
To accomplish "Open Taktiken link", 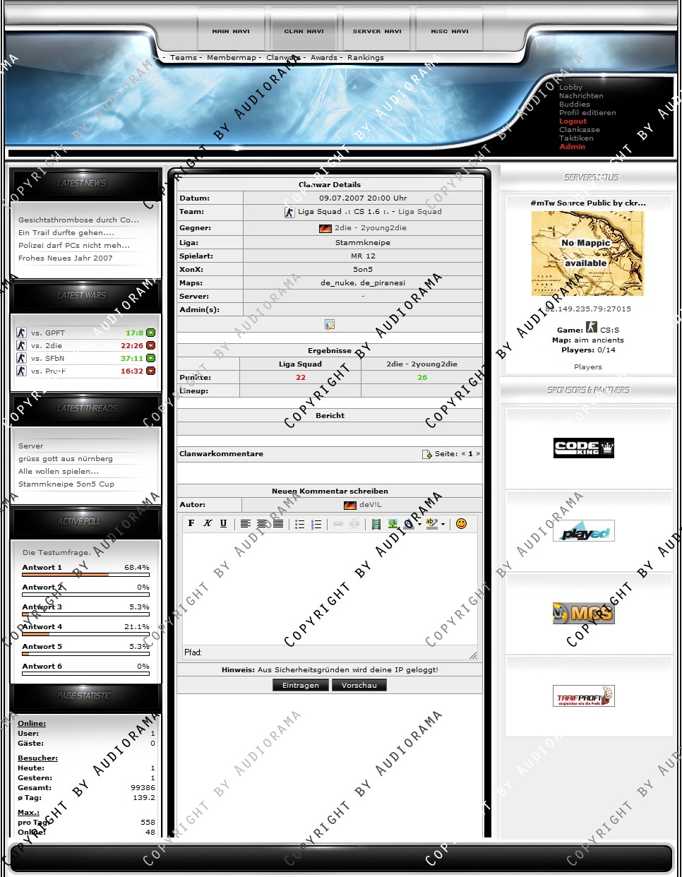I will (576, 138).
